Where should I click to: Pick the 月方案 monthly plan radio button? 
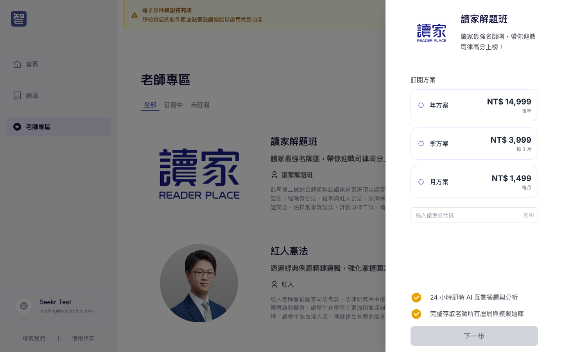tap(421, 182)
